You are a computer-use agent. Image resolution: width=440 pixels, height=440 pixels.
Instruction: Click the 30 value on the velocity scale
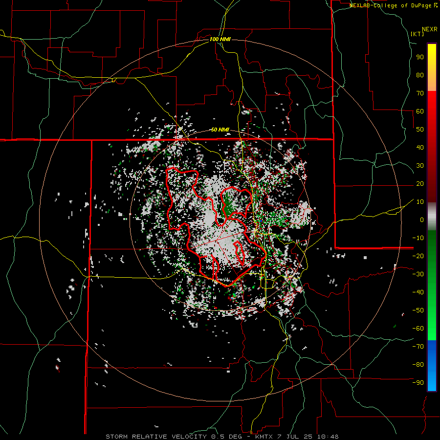pyautogui.click(x=420, y=166)
